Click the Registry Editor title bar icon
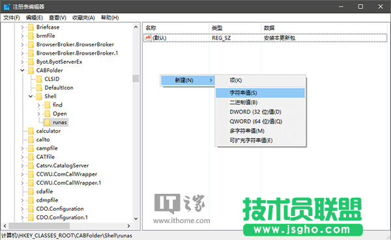391x240 pixels. coord(7,7)
